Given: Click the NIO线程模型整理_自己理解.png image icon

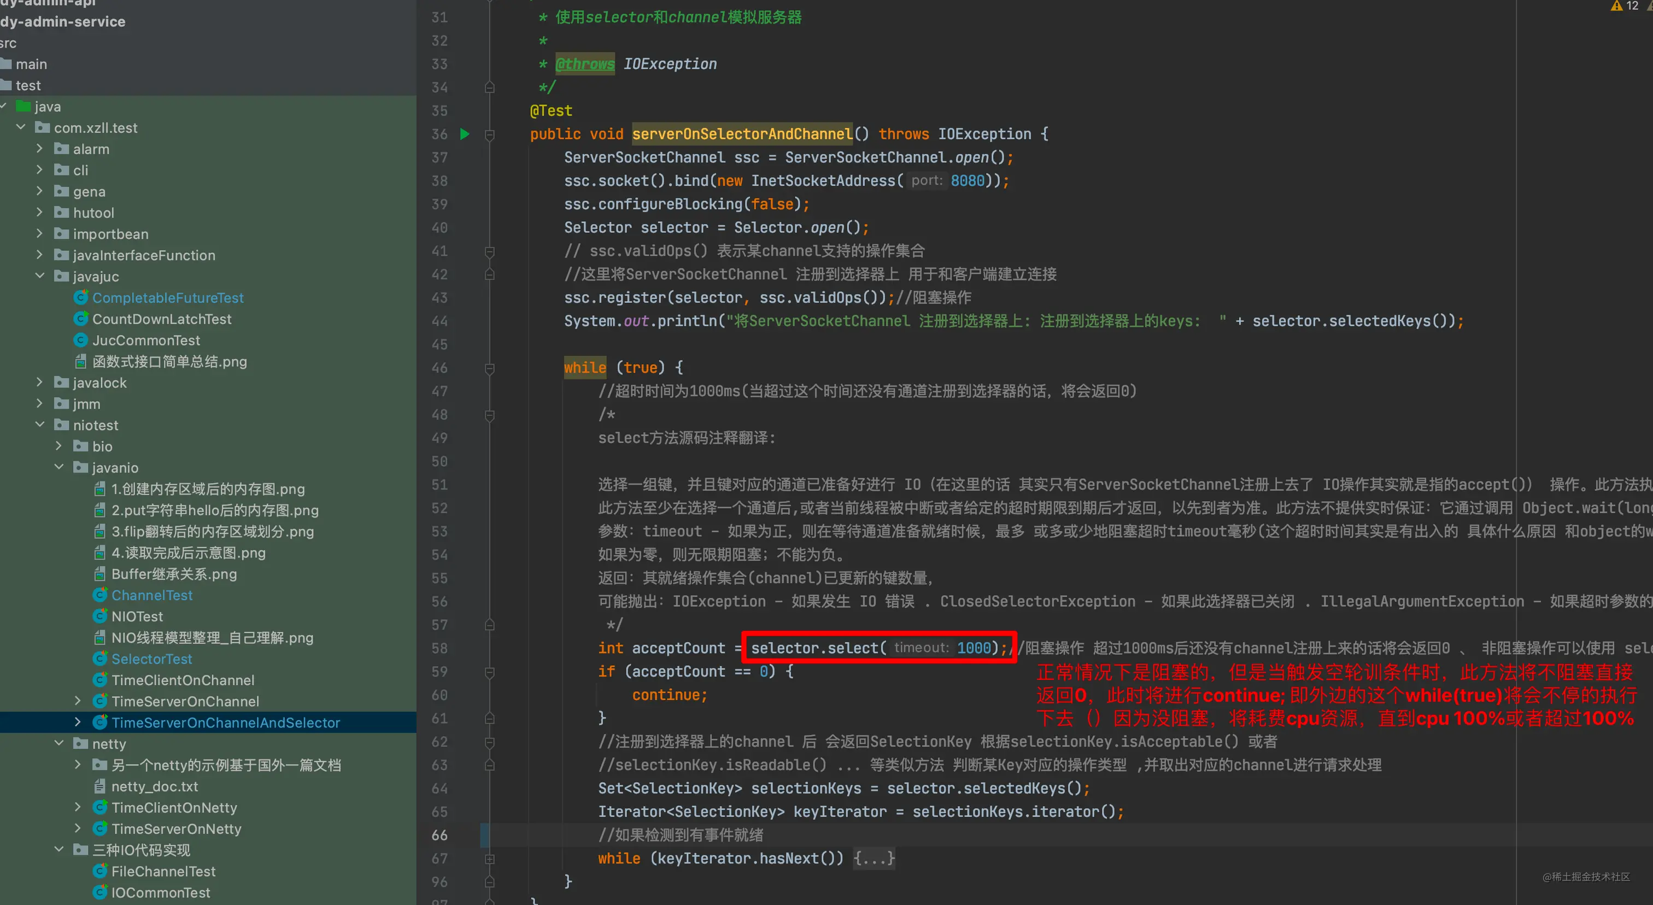Looking at the screenshot, I should tap(100, 637).
